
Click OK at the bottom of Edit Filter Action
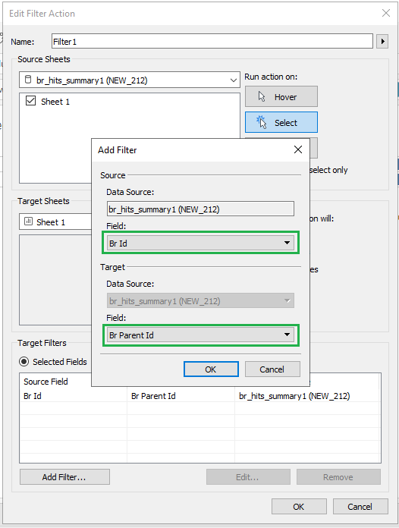tap(299, 507)
